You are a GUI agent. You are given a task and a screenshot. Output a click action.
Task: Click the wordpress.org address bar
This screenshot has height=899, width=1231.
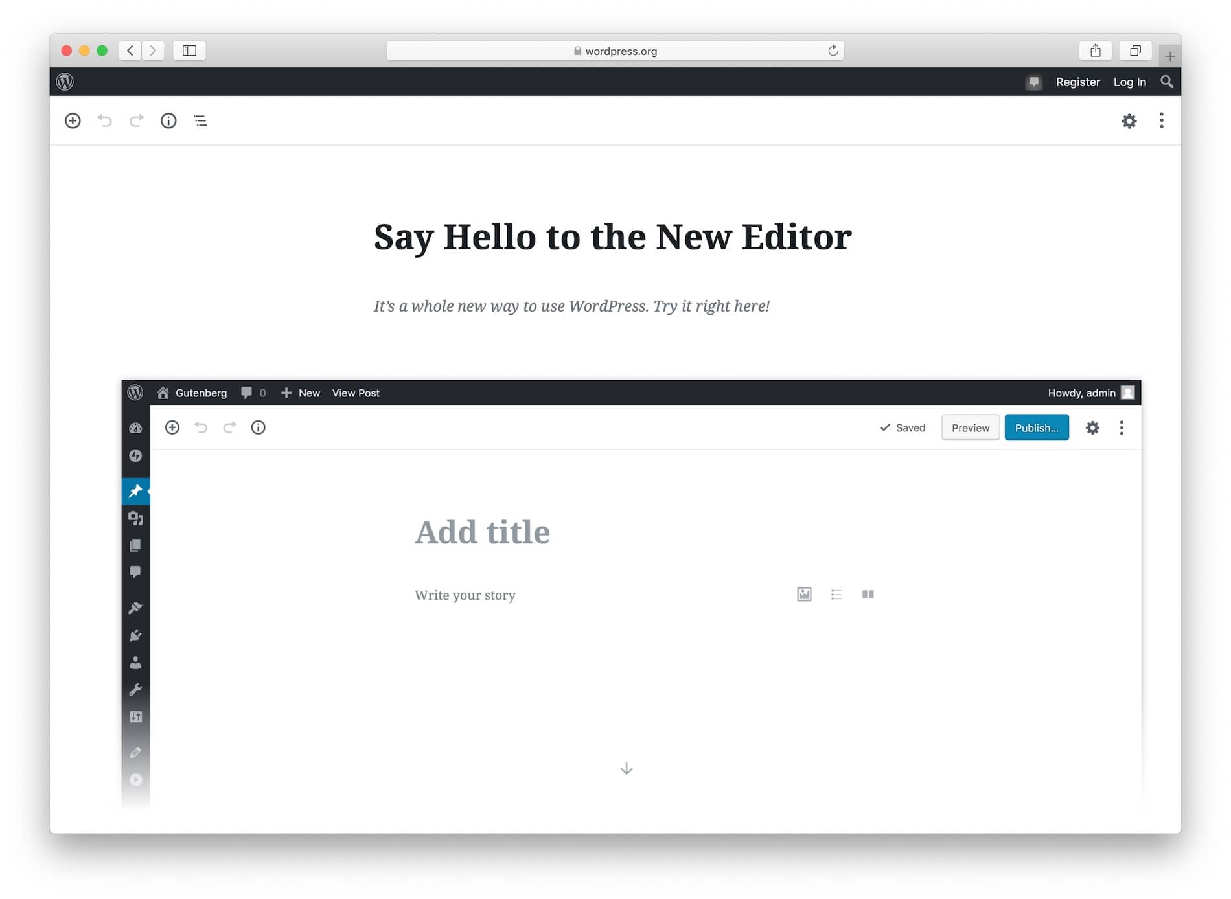[615, 51]
